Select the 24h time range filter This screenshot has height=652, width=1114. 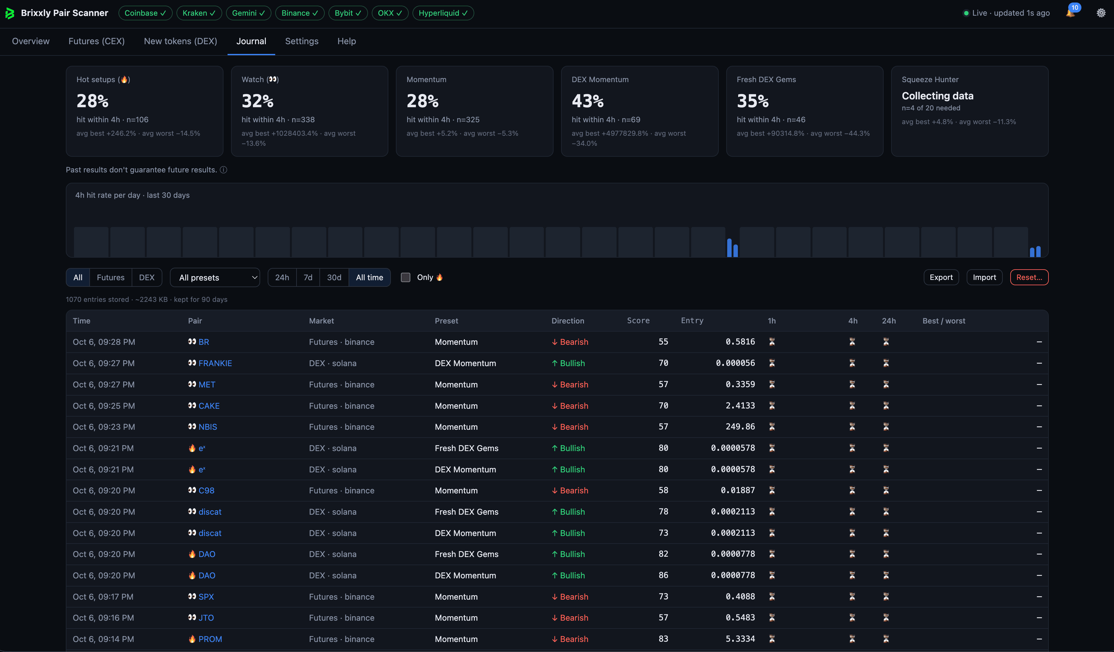282,277
